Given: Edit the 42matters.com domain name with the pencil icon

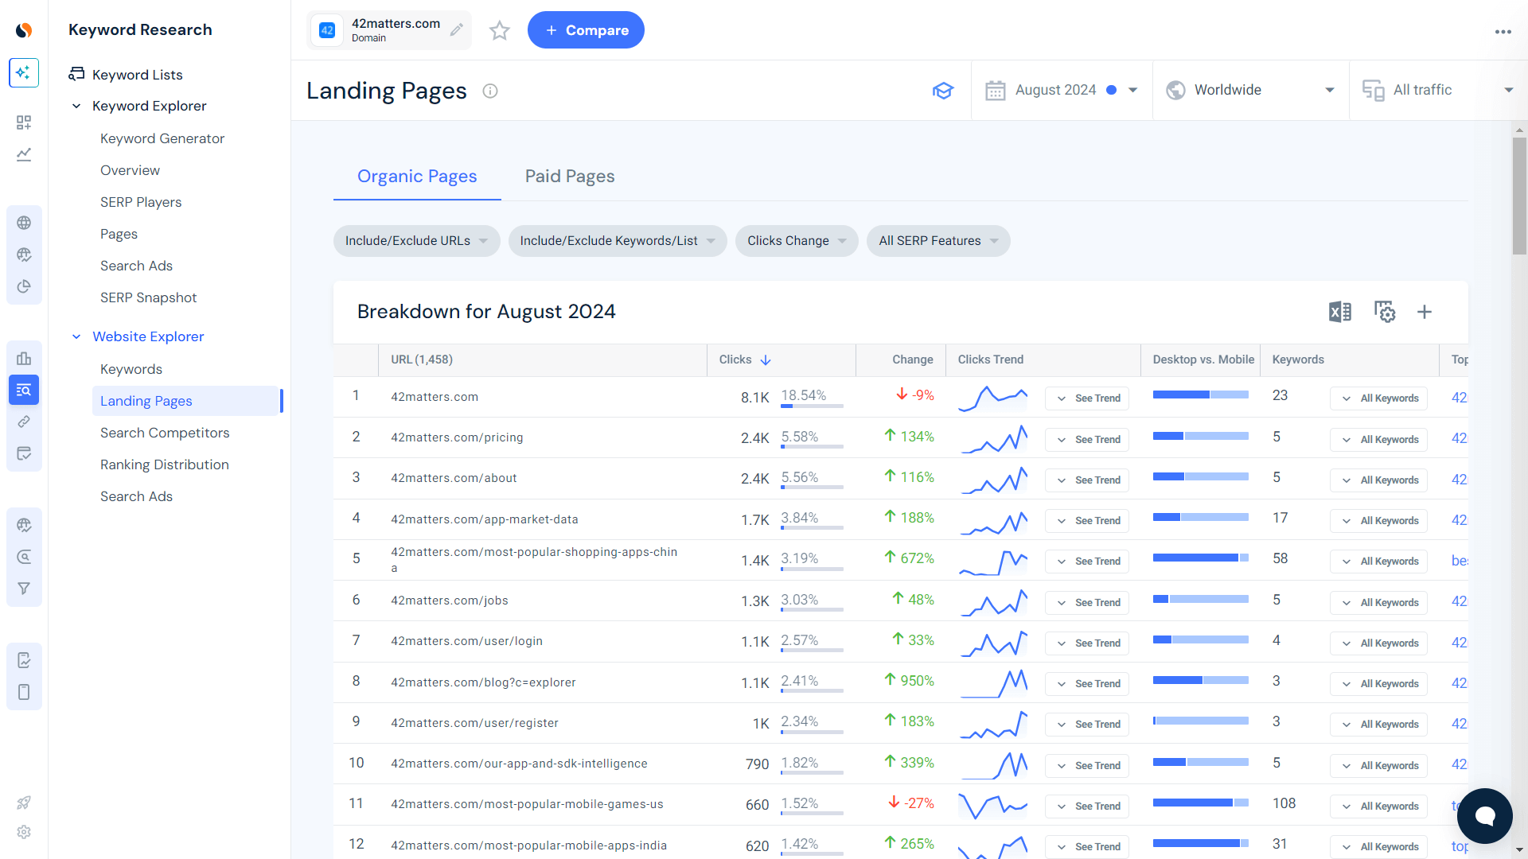Looking at the screenshot, I should coord(456,29).
